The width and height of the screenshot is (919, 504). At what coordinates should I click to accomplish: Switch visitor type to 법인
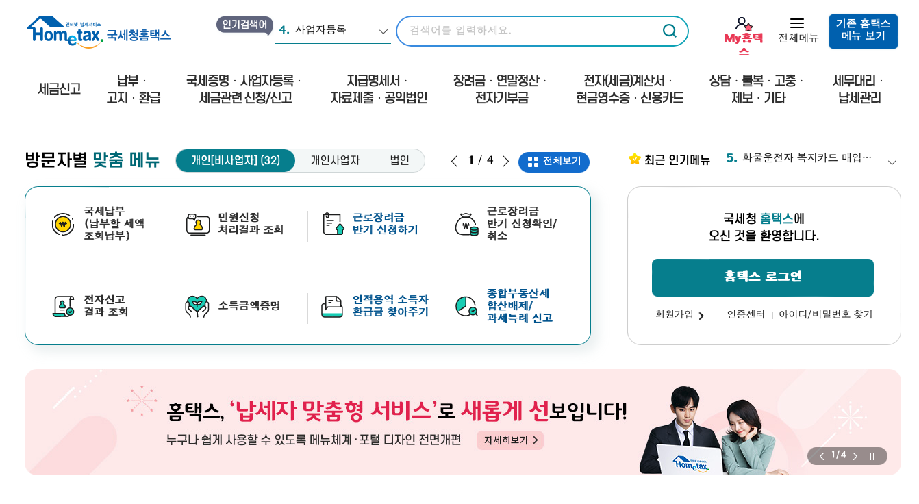click(x=399, y=161)
